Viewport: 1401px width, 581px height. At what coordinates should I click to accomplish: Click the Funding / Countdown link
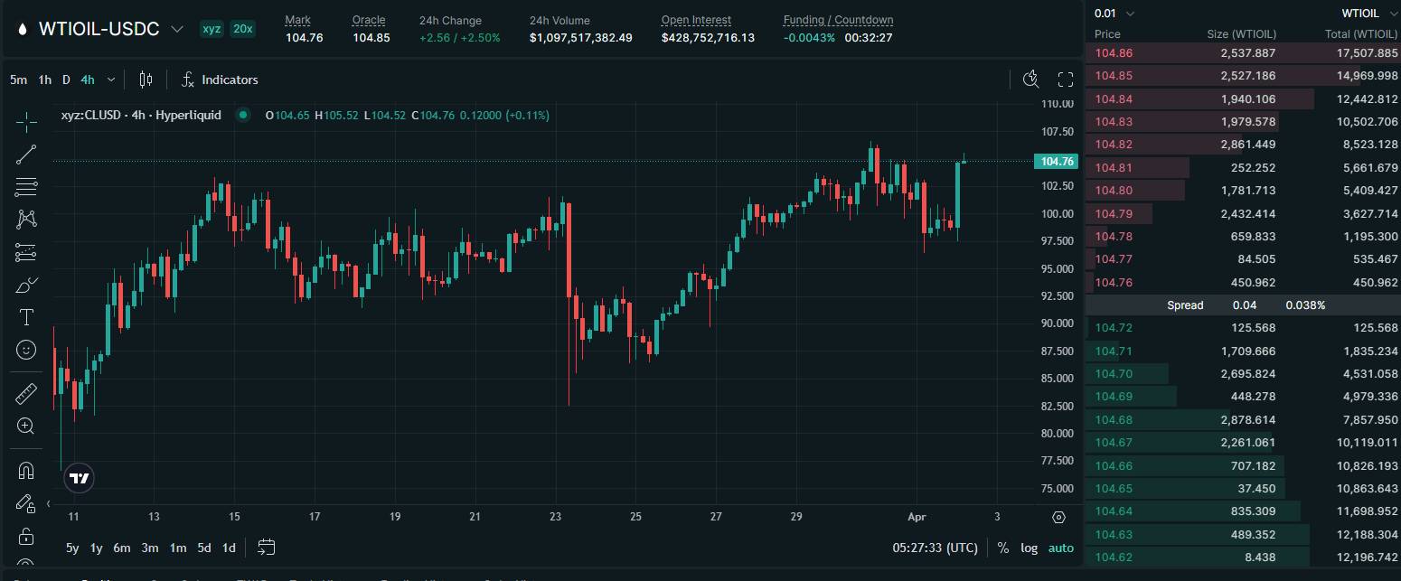coord(837,20)
